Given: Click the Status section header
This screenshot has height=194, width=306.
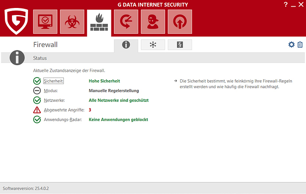Looking at the screenshot, I should coord(153,58).
